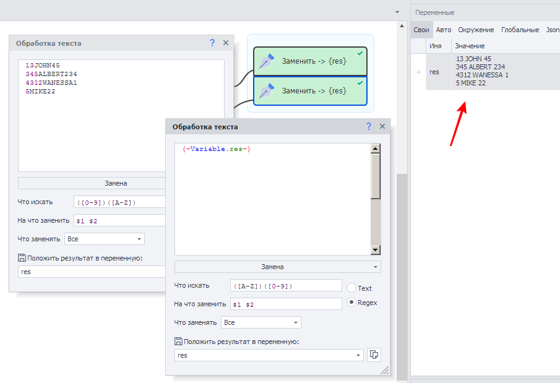The height and width of the screenshot is (383, 560).
Task: Click the pen icon of the top Заменить block
Action: point(267,61)
